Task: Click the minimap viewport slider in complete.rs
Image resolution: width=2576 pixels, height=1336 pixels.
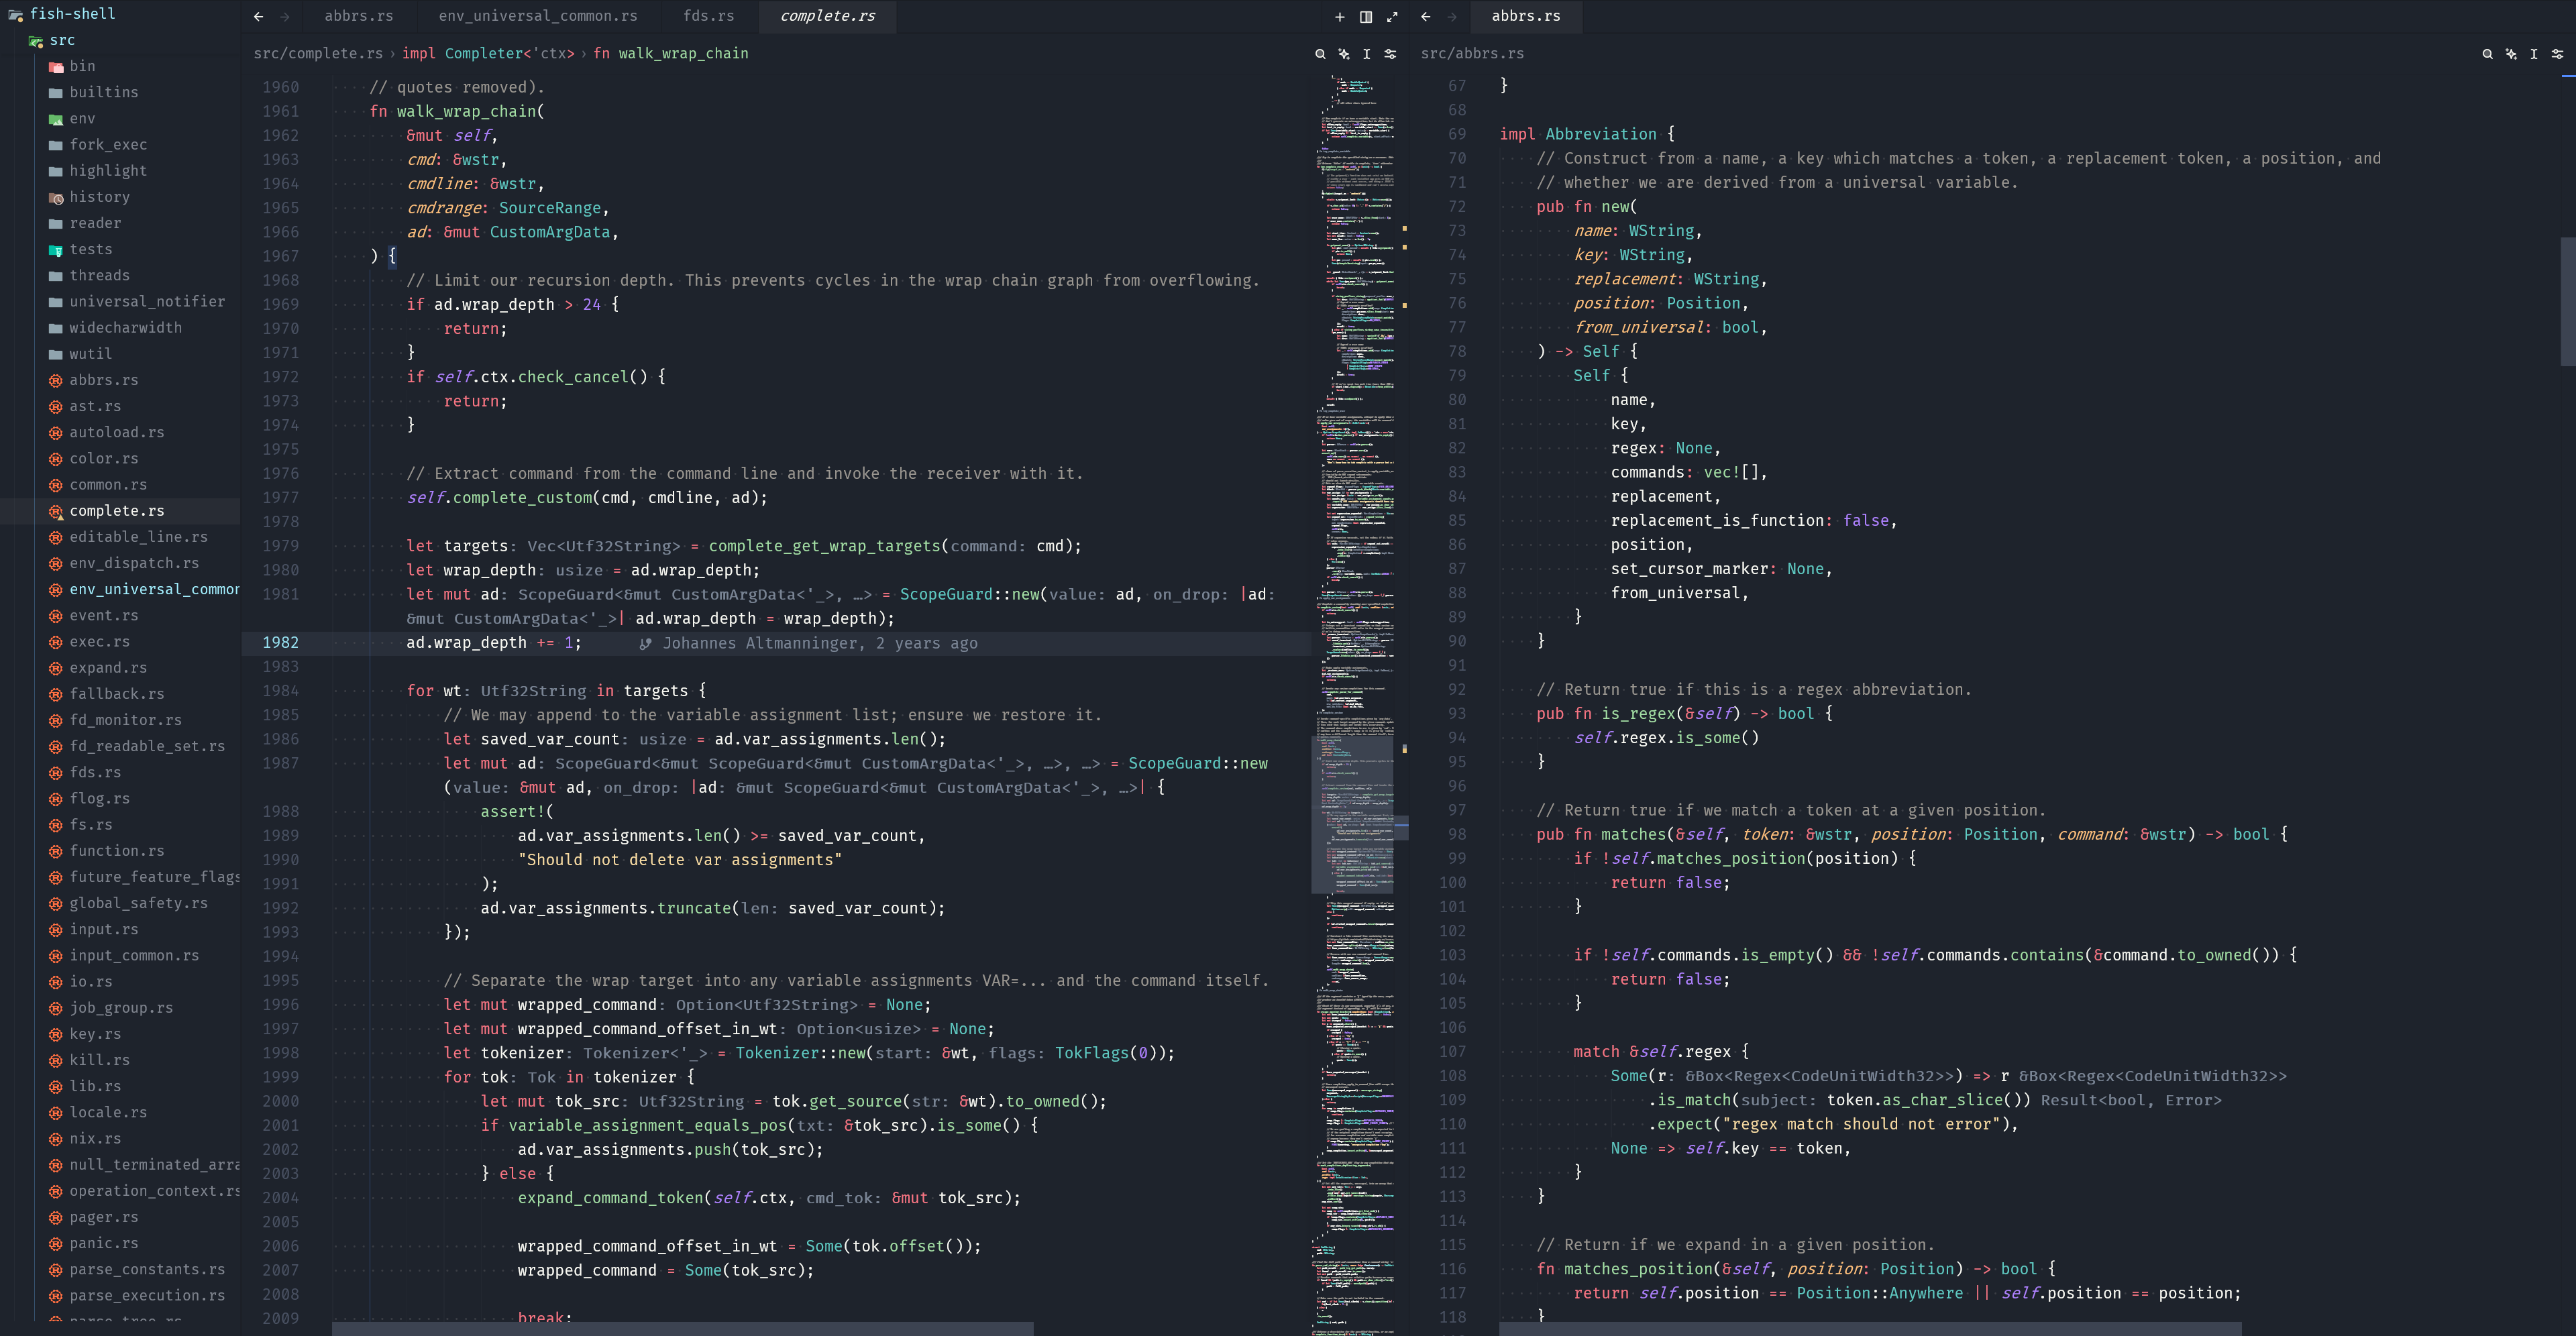Action: [x=1352, y=815]
